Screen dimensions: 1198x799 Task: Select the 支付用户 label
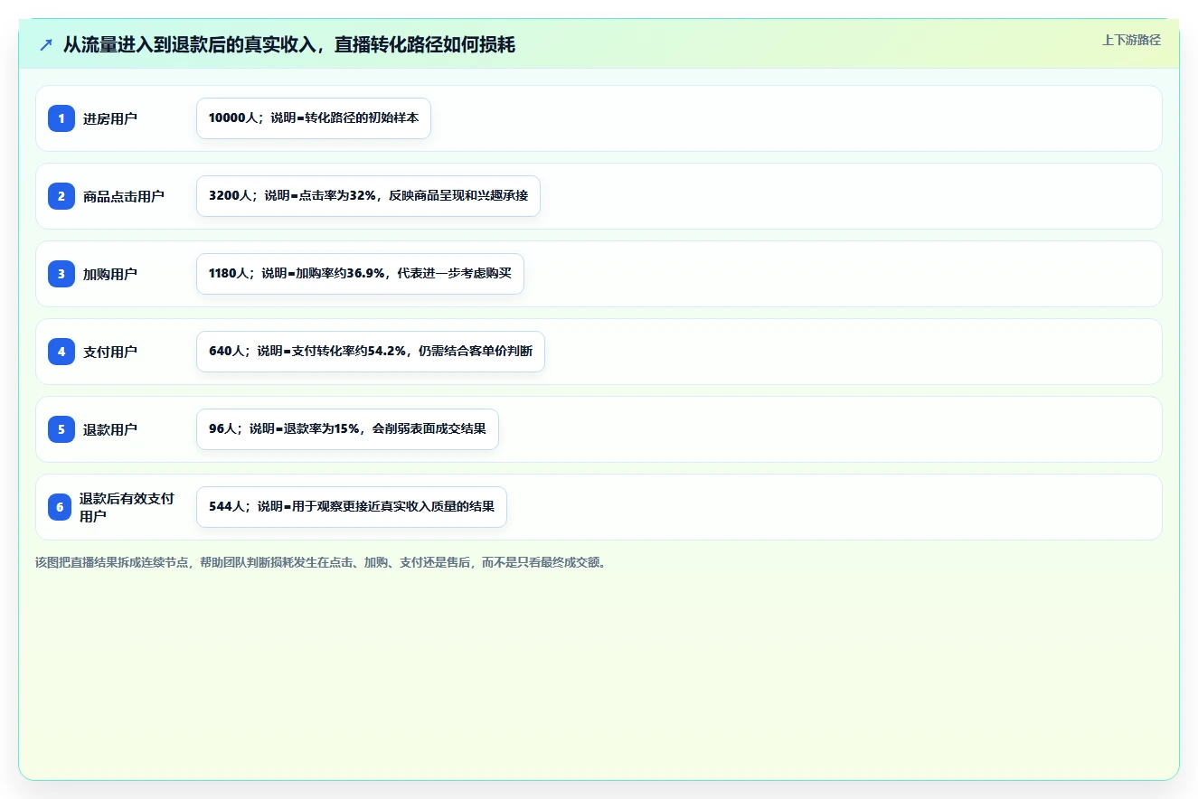click(110, 352)
